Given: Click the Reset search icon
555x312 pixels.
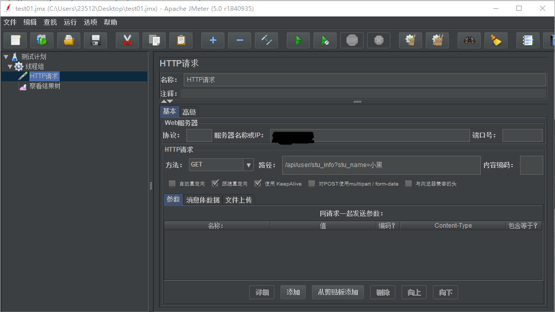Looking at the screenshot, I should (496, 40).
